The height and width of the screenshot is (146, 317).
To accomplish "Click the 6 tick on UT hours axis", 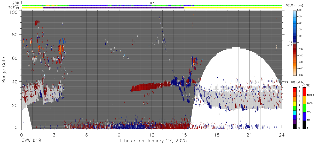I will click(86, 135).
